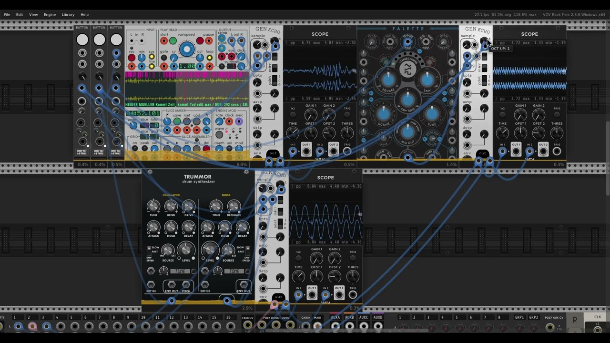Click the Trummor oscillator BEND knob
Viewport: 610px width, 343px height.
171,206
